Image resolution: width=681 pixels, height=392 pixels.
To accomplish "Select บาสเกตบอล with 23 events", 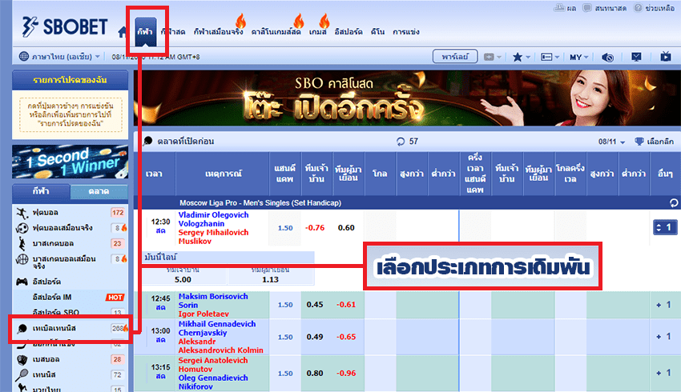I will pos(71,243).
